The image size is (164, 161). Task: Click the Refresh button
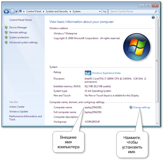[105, 11]
